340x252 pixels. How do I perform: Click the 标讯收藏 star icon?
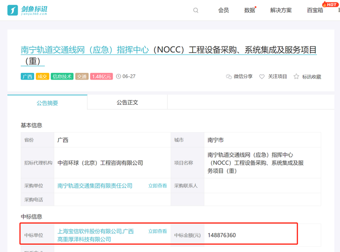[296, 77]
